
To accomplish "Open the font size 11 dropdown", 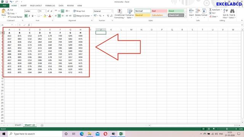I will coord(45,11).
